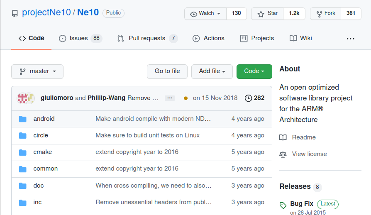Open the Pull requests tab
The image size is (371, 215).
pos(147,38)
